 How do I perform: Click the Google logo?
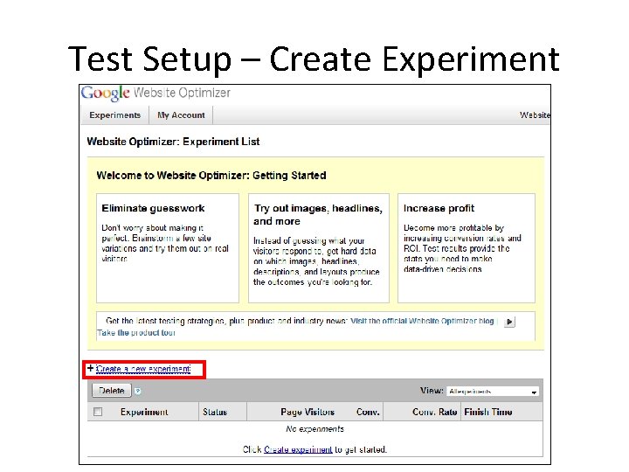105,94
